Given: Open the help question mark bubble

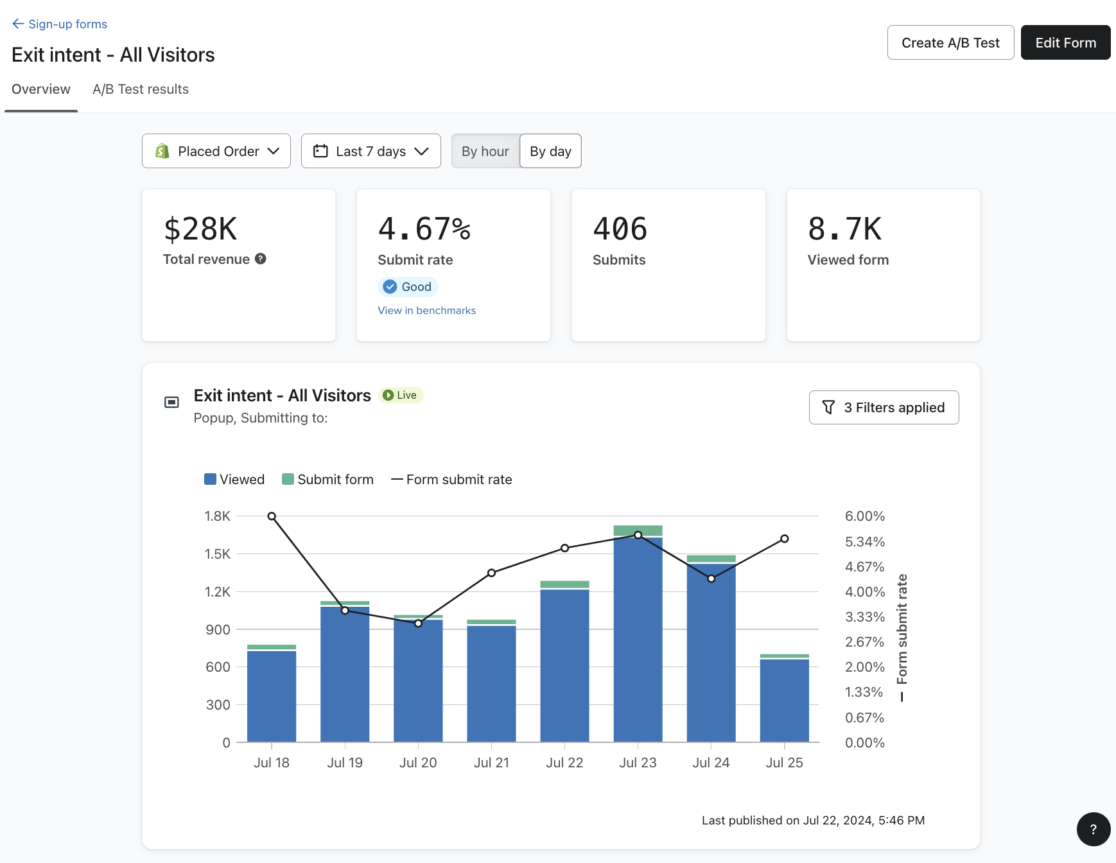Looking at the screenshot, I should pos(1093,829).
